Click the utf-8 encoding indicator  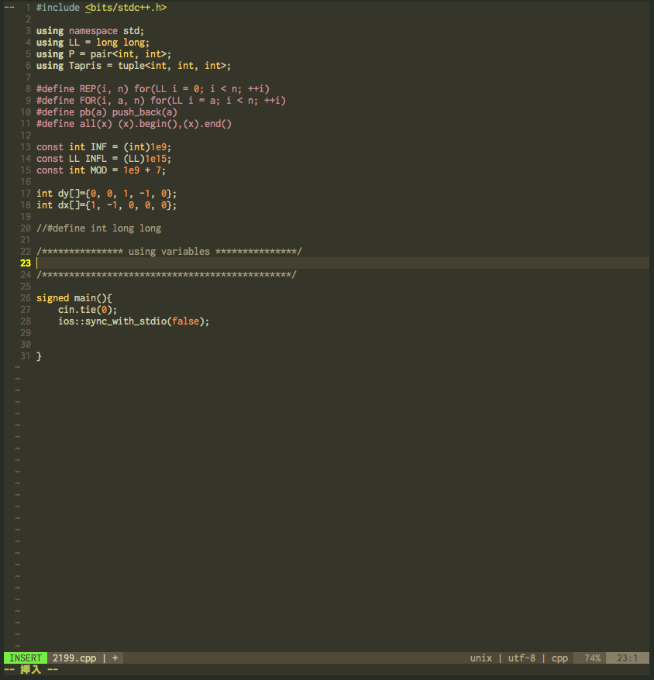coord(521,658)
